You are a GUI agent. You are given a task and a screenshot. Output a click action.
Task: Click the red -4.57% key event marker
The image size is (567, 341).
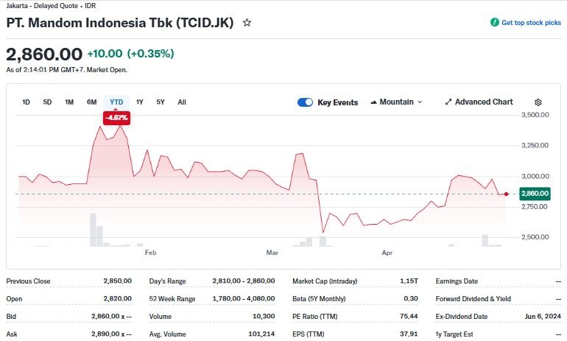tap(116, 117)
